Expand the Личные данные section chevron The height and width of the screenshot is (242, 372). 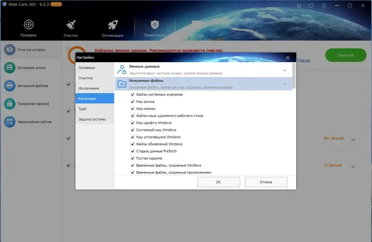(285, 71)
